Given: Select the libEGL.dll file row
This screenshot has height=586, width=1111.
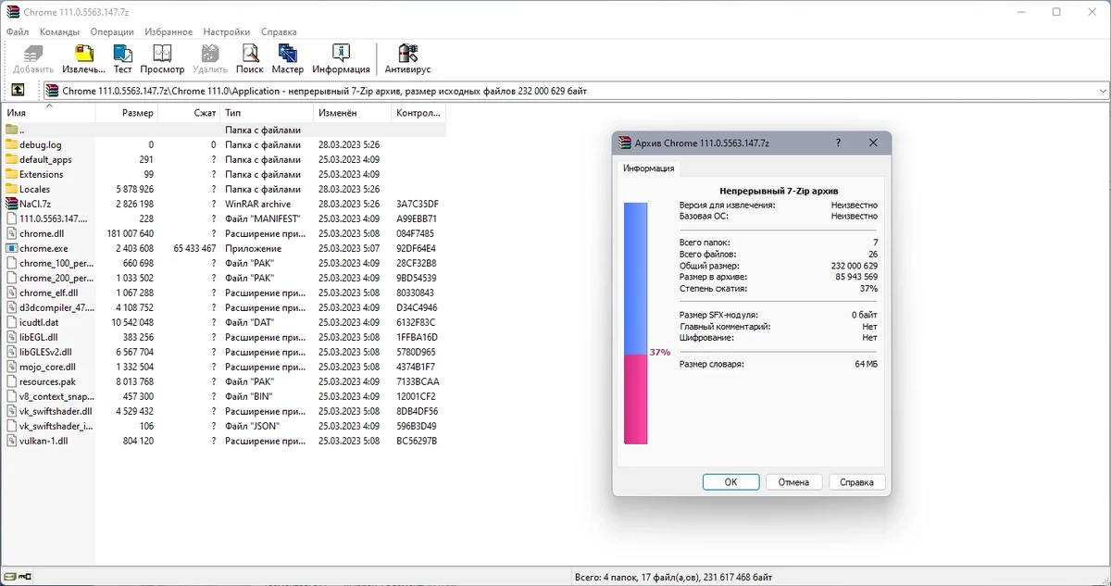Looking at the screenshot, I should (x=223, y=337).
